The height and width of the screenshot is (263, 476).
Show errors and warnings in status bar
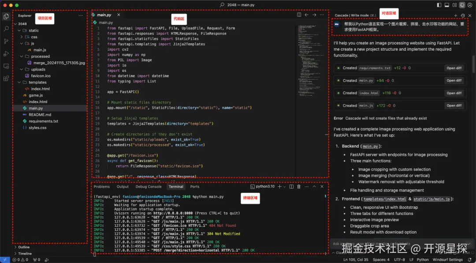[x=20, y=259]
